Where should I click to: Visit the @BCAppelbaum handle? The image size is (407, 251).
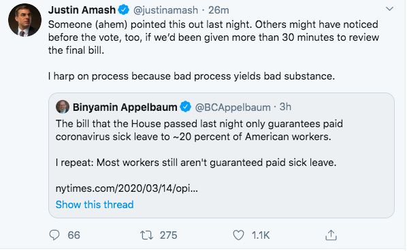pyautogui.click(x=233, y=107)
